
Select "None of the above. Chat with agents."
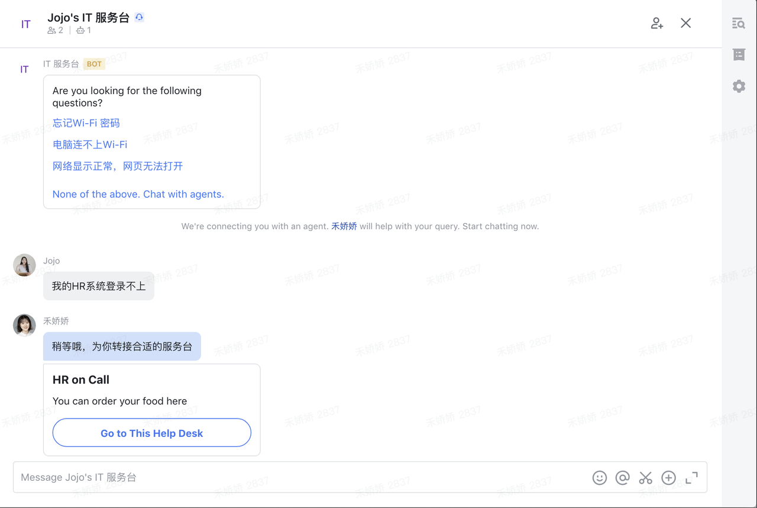point(138,194)
